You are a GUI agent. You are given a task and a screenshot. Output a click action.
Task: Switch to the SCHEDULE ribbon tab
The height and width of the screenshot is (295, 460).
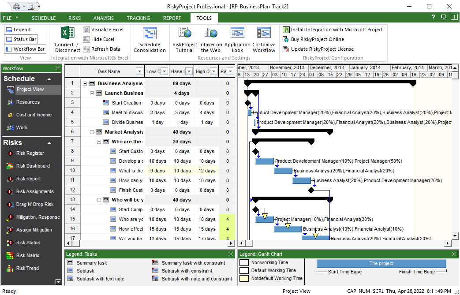click(x=44, y=18)
